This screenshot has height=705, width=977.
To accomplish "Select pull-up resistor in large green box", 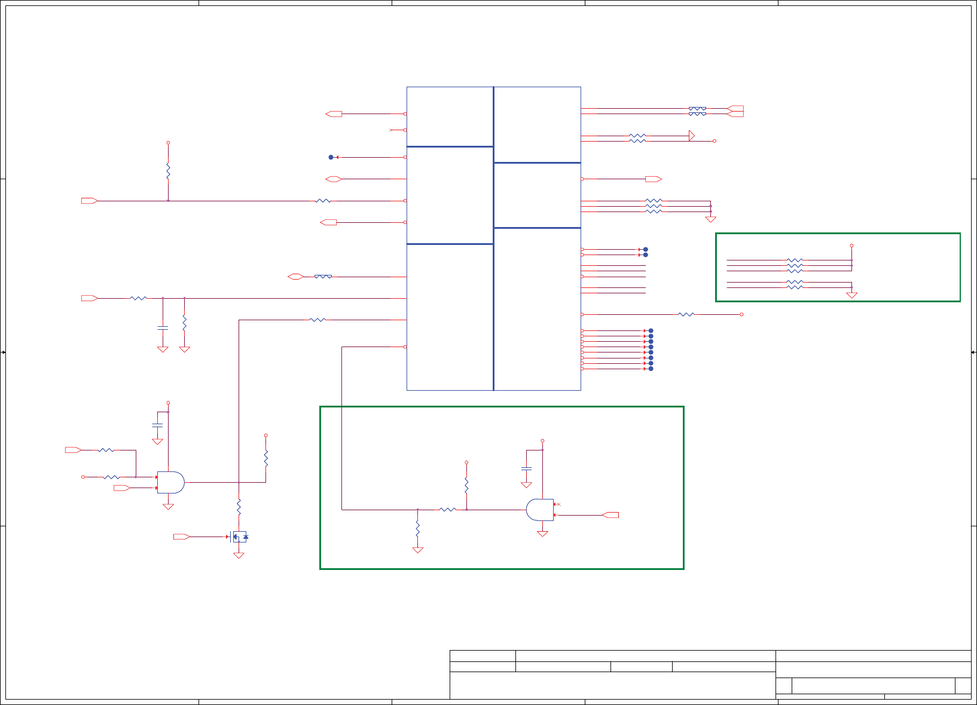I will [x=466, y=485].
